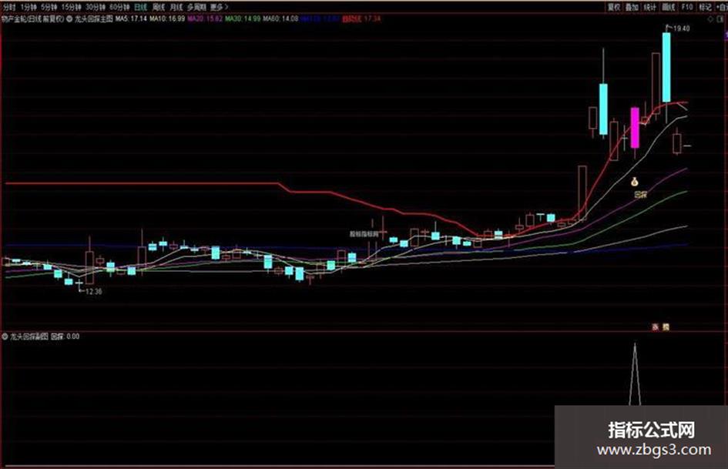This screenshot has height=469, width=728.
Task: Click the 涨 marker icon at chart bottom
Action: [656, 327]
